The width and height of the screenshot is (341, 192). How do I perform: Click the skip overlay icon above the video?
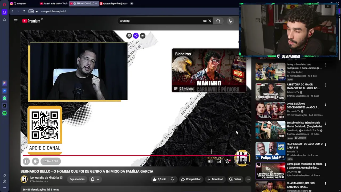point(143,35)
